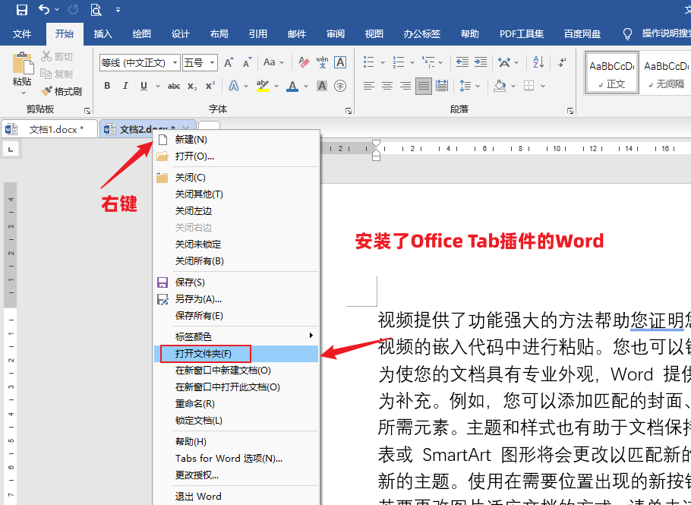Viewport: 691px width, 505px height.
Task: Click the show paragraph marks icon
Action: tap(563, 62)
